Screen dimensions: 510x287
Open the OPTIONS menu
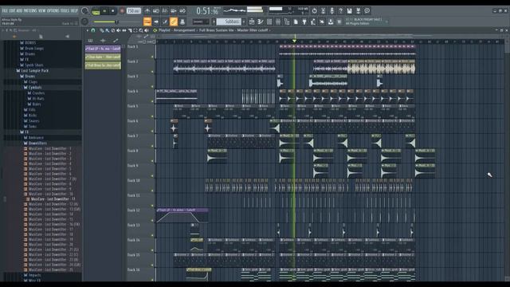click(53, 10)
